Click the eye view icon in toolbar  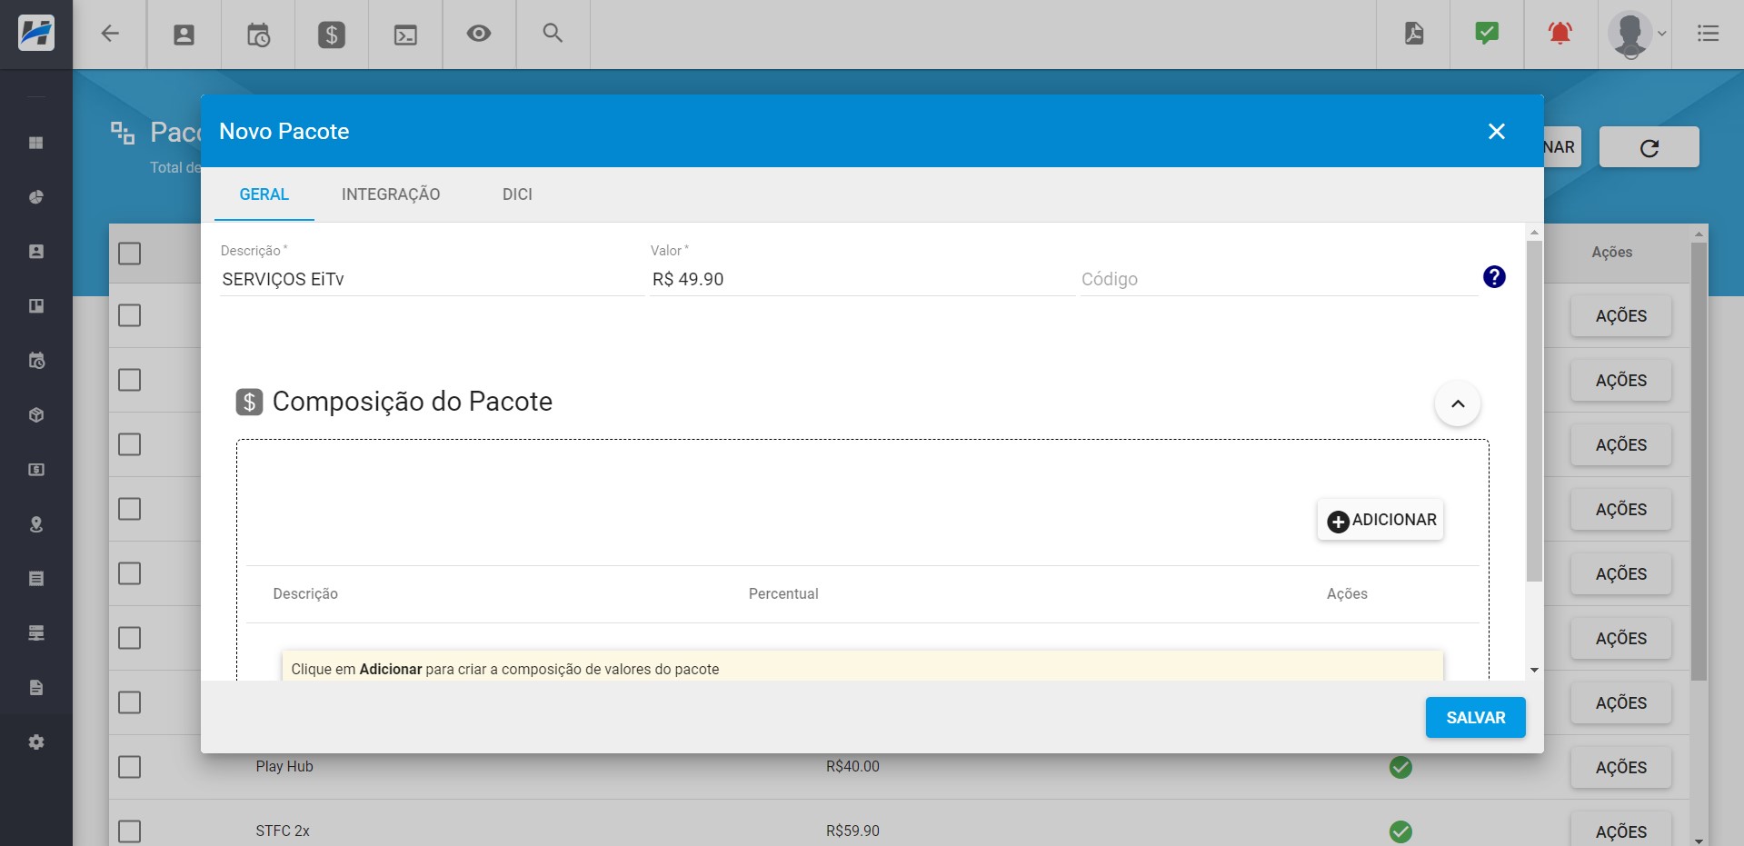[x=479, y=35]
